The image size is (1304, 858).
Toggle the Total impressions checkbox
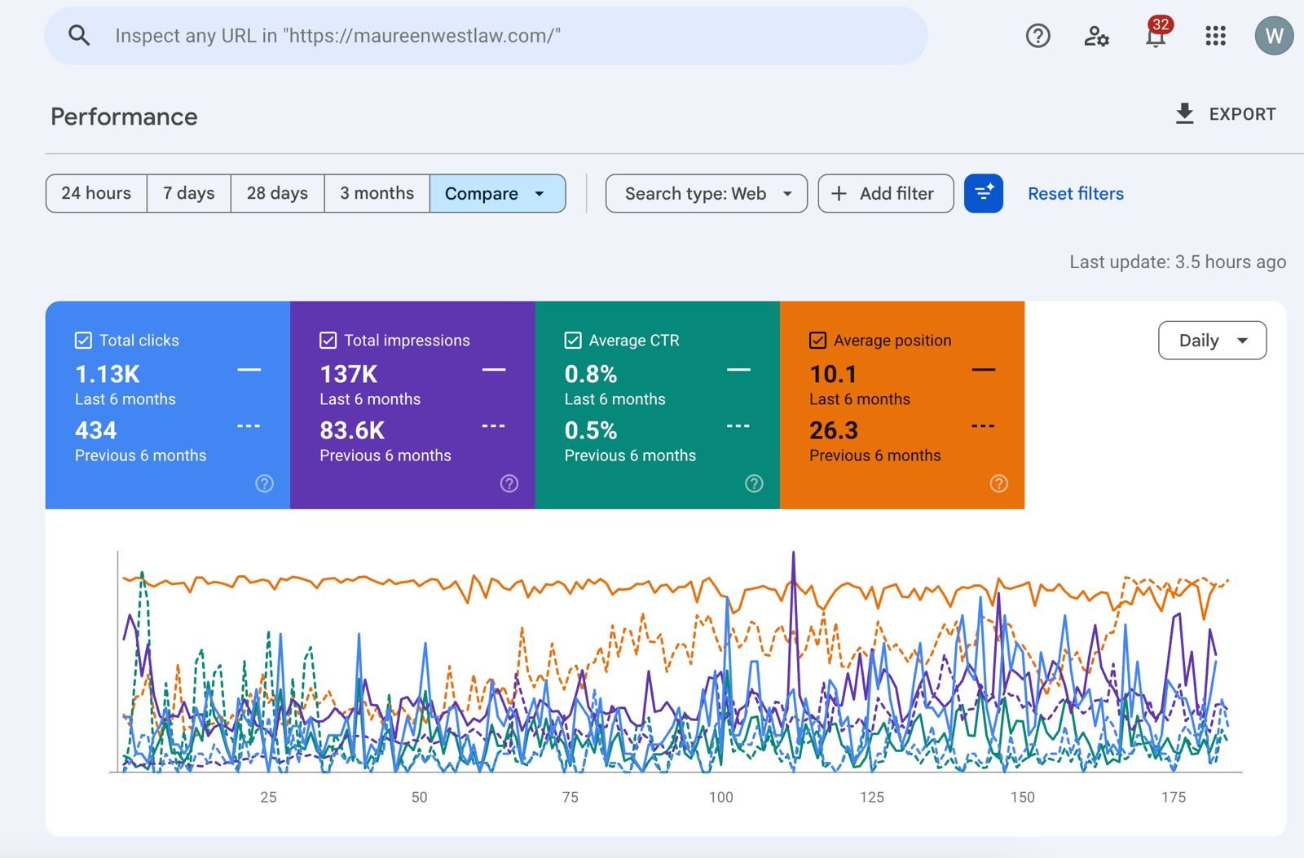coord(328,341)
